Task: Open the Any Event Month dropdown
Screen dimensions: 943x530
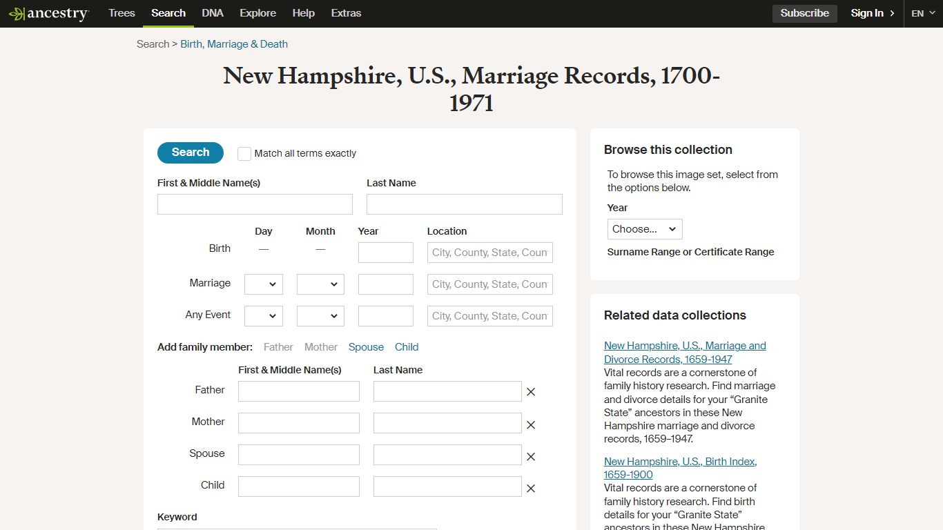Action: click(320, 316)
